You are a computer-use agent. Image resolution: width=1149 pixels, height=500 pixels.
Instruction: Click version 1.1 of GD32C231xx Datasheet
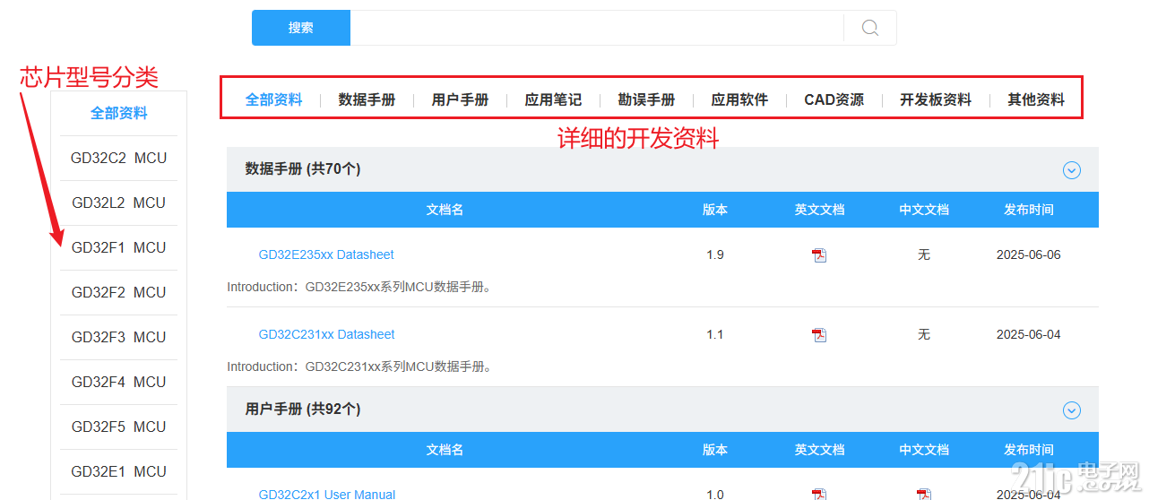(x=715, y=335)
